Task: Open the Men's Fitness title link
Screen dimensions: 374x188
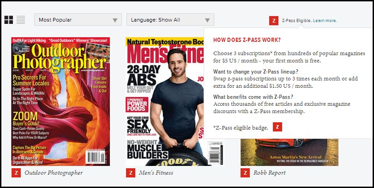Action: coord(156,173)
